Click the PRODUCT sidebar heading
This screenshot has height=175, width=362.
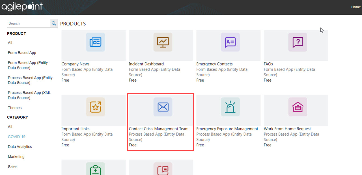(x=16, y=33)
